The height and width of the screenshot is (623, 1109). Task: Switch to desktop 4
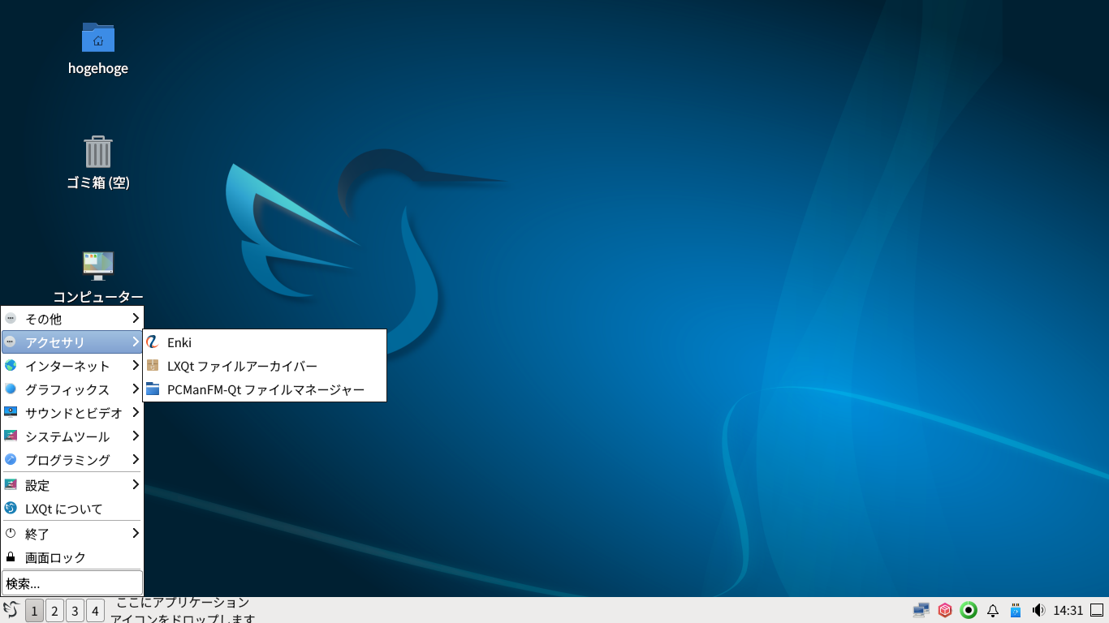tap(95, 611)
